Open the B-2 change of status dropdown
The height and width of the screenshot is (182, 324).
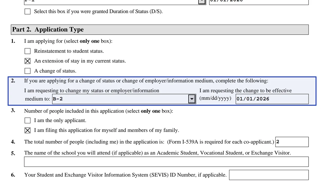coord(192,99)
